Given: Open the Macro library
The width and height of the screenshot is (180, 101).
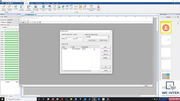Looking at the screenshot, I should pyautogui.click(x=71, y=7).
